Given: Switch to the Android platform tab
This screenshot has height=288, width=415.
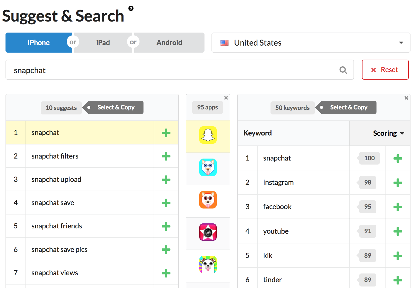Looking at the screenshot, I should pos(169,43).
